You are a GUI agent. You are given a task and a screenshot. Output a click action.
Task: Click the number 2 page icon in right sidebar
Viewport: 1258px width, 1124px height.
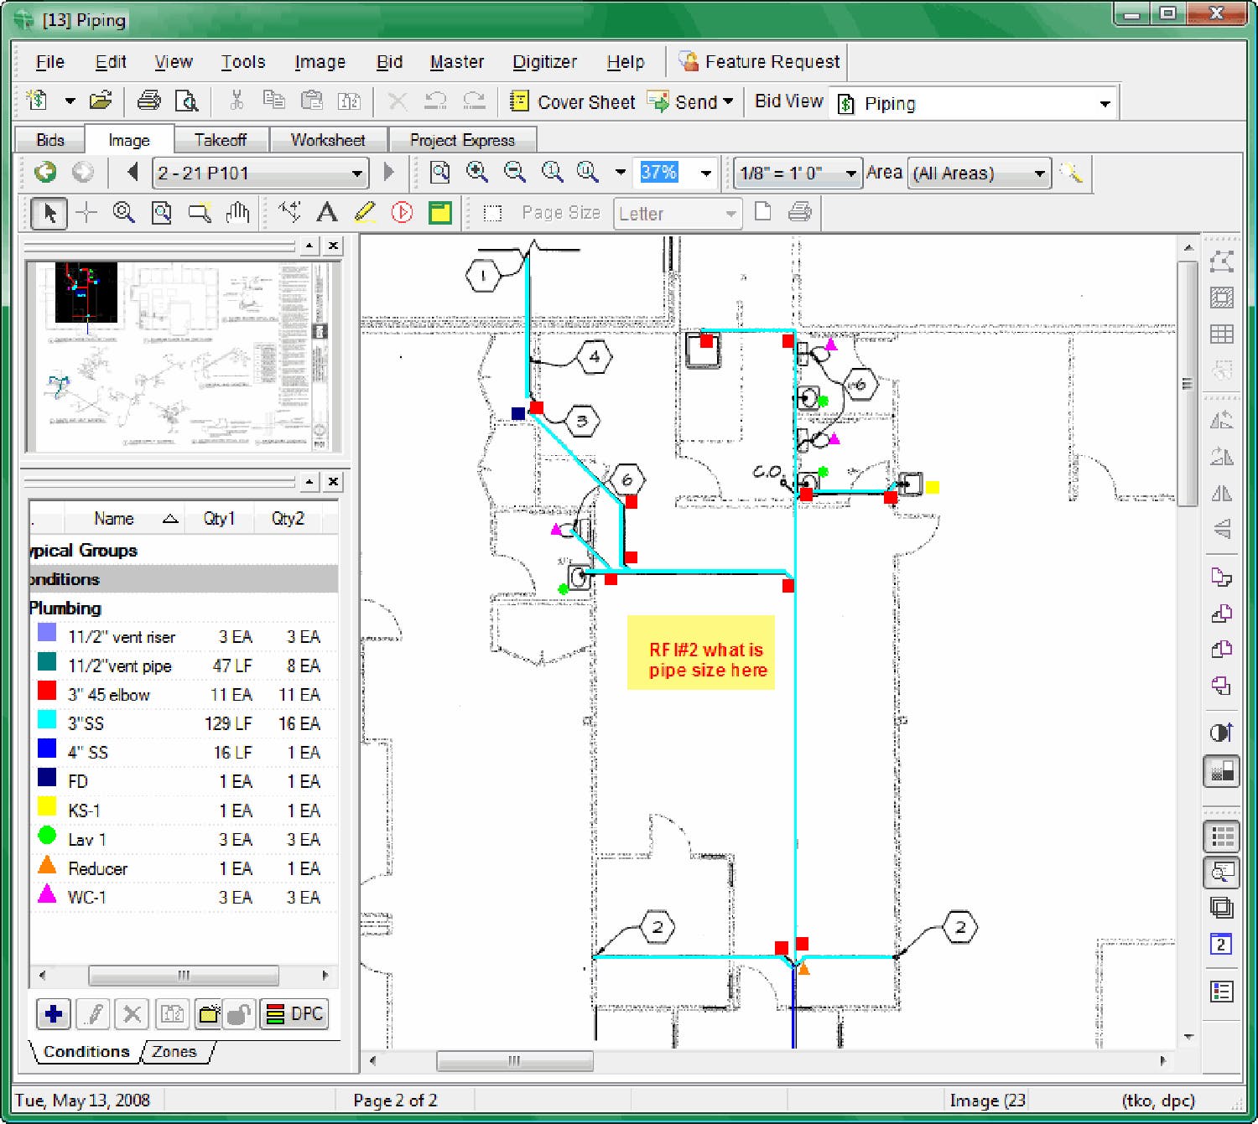click(x=1222, y=945)
